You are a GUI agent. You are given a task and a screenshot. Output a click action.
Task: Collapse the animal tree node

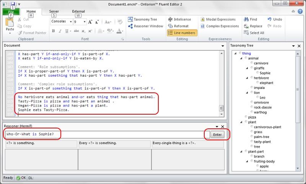click(241, 58)
